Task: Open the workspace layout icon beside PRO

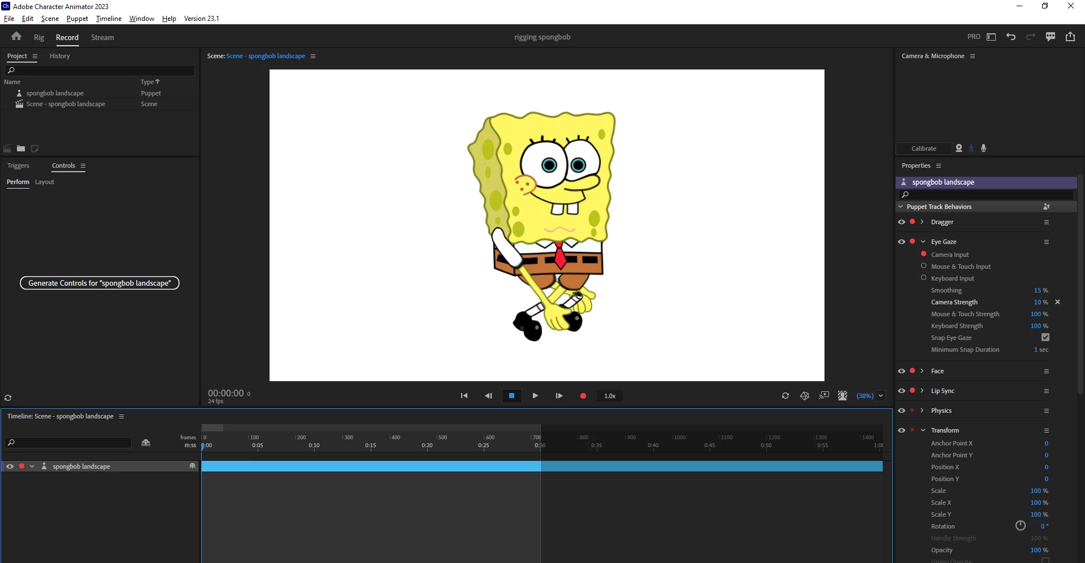Action: point(991,37)
